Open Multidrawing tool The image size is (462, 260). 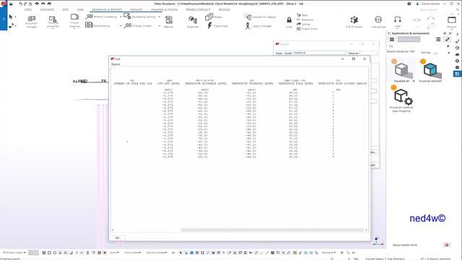[x=97, y=25]
